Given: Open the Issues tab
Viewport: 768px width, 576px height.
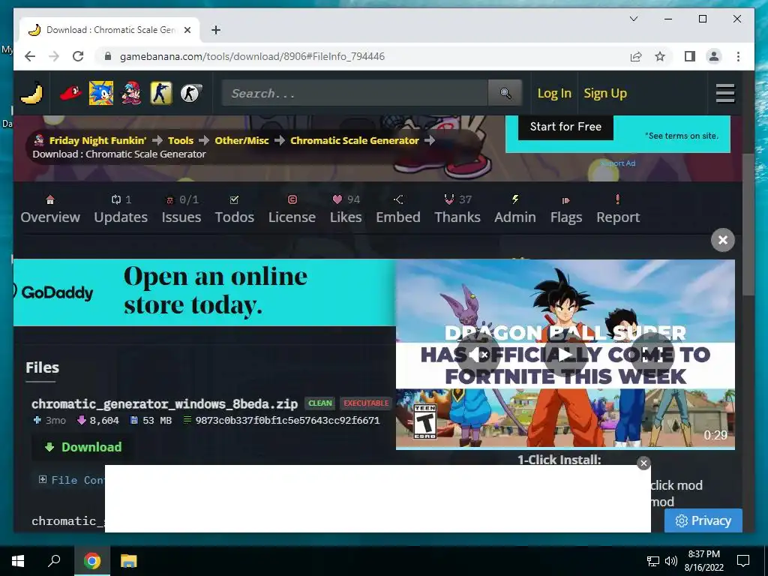Looking at the screenshot, I should point(181,209).
